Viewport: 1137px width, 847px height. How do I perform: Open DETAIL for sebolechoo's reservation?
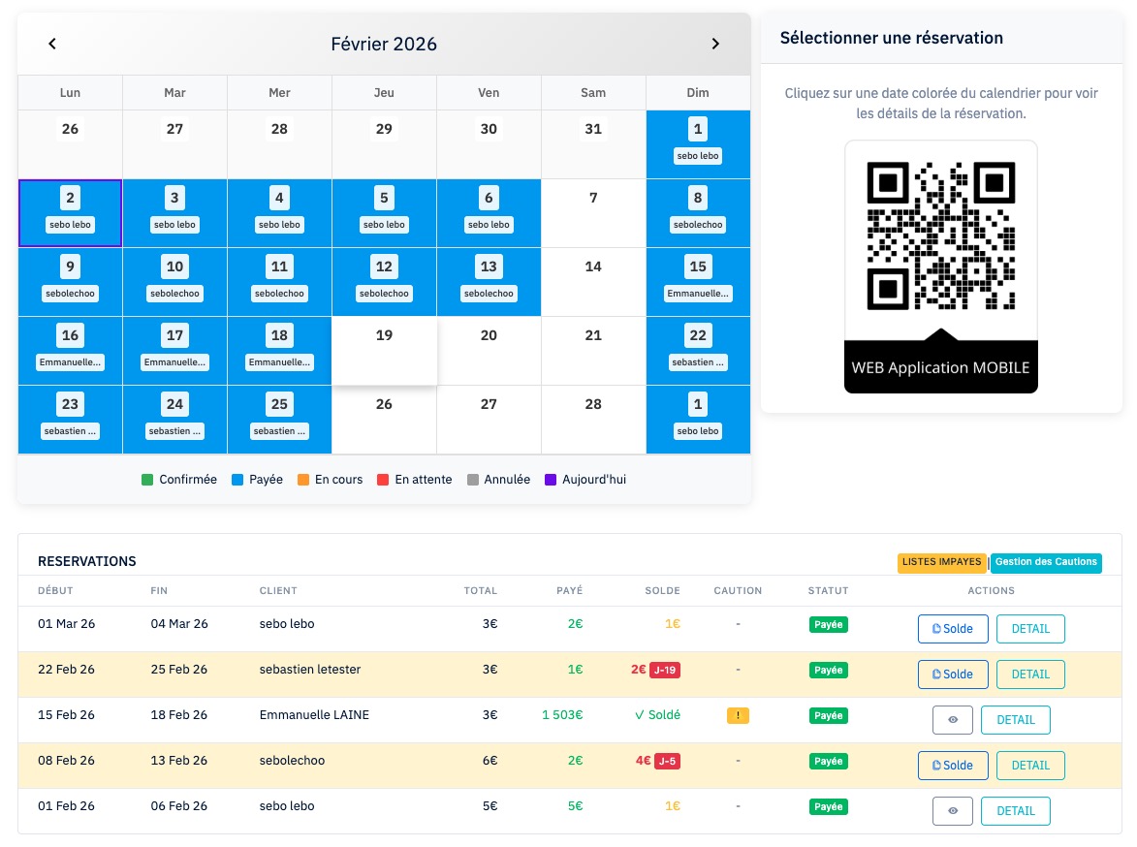1029,766
